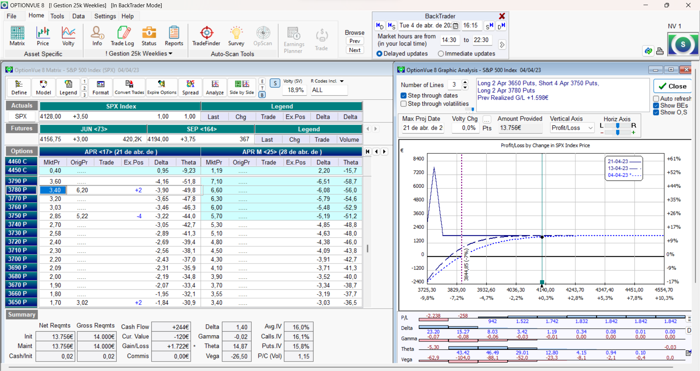The height and width of the screenshot is (371, 700).
Task: Open the Vertical Axis Profit/Loss dropdown
Action: pyautogui.click(x=590, y=128)
